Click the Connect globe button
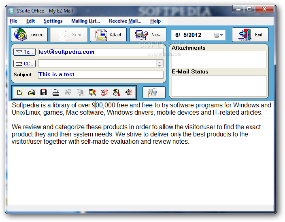Screen dimensions: 285x222 (x=29, y=35)
